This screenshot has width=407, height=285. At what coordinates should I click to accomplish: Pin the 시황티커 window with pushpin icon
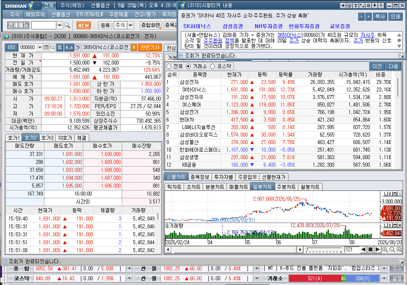(x=374, y=6)
